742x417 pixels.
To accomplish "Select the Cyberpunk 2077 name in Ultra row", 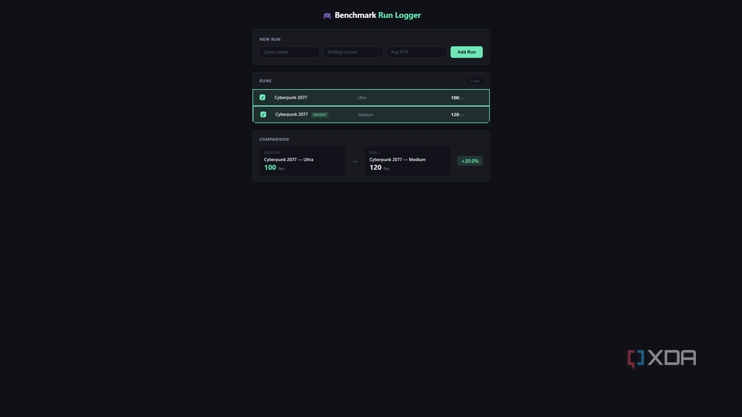I will click(291, 97).
